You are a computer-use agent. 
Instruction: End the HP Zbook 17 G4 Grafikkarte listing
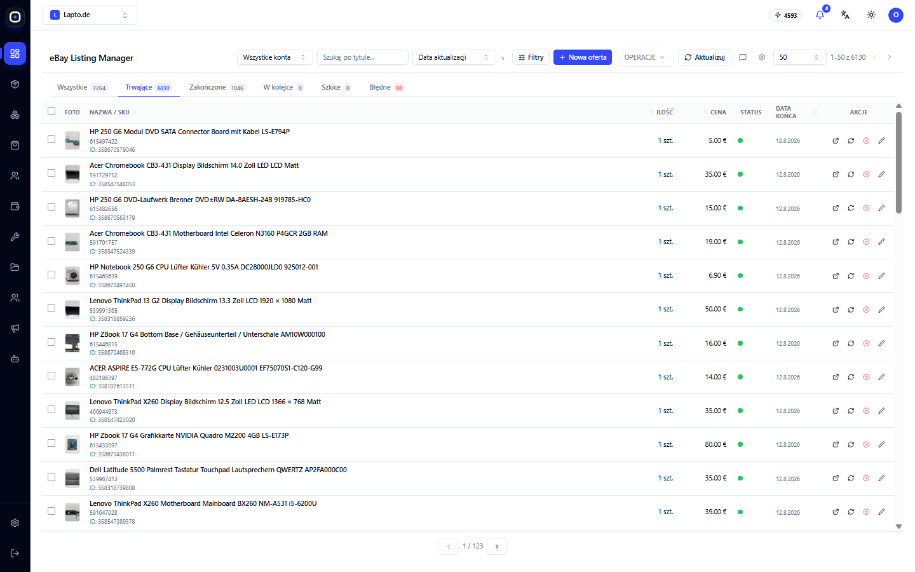click(866, 445)
